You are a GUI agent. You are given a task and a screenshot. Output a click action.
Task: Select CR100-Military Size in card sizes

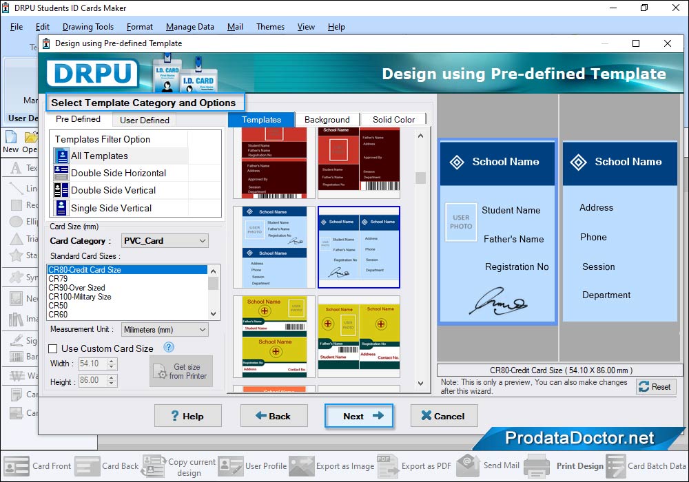click(x=127, y=297)
